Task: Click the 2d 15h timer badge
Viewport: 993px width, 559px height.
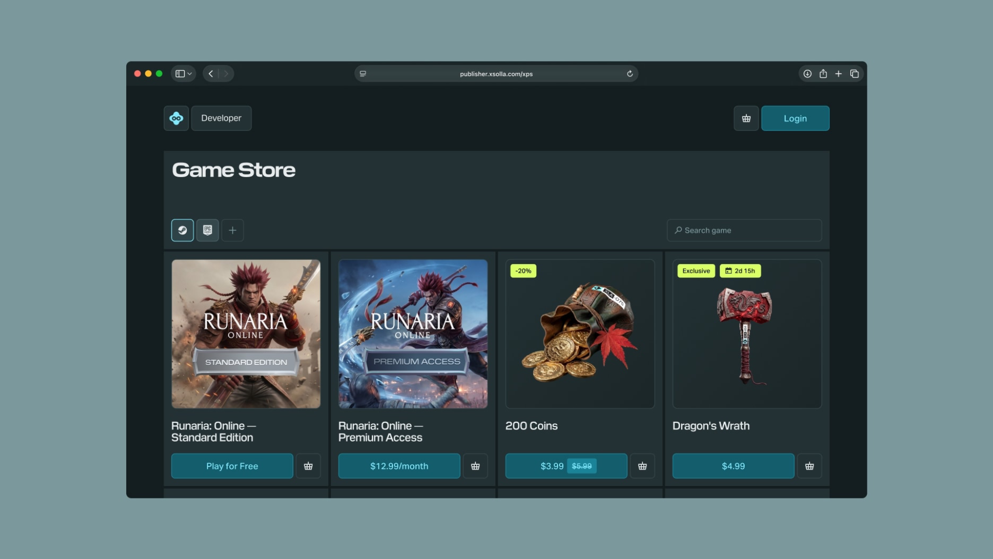Action: point(740,271)
